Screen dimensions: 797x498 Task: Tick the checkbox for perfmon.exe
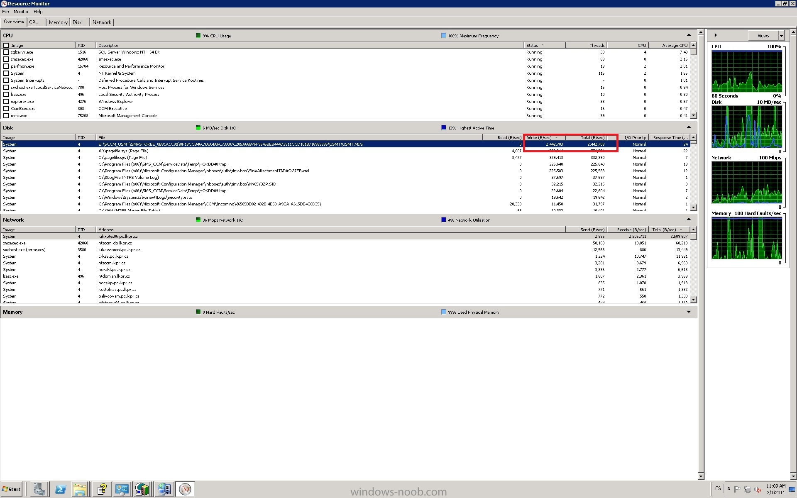click(x=6, y=66)
